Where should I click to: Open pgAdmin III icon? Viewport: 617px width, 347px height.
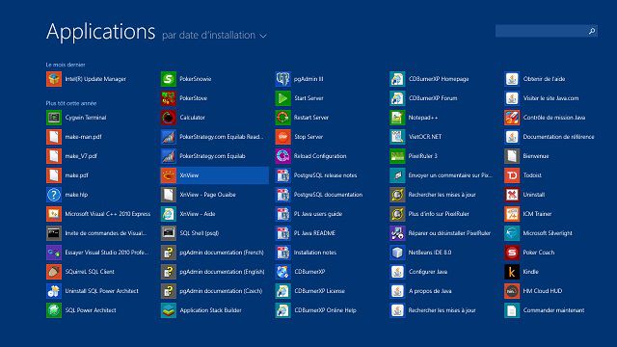click(282, 79)
